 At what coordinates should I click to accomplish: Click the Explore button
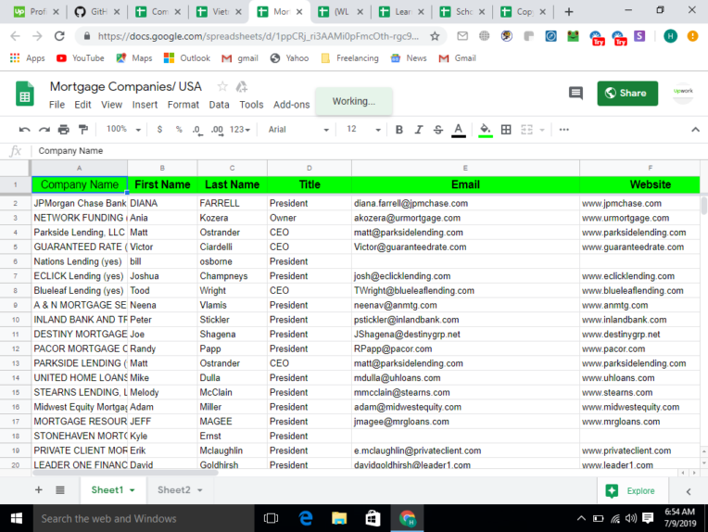click(x=632, y=491)
